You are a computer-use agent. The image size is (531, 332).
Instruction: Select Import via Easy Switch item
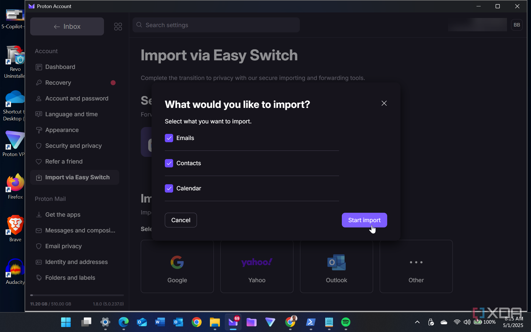click(75, 177)
